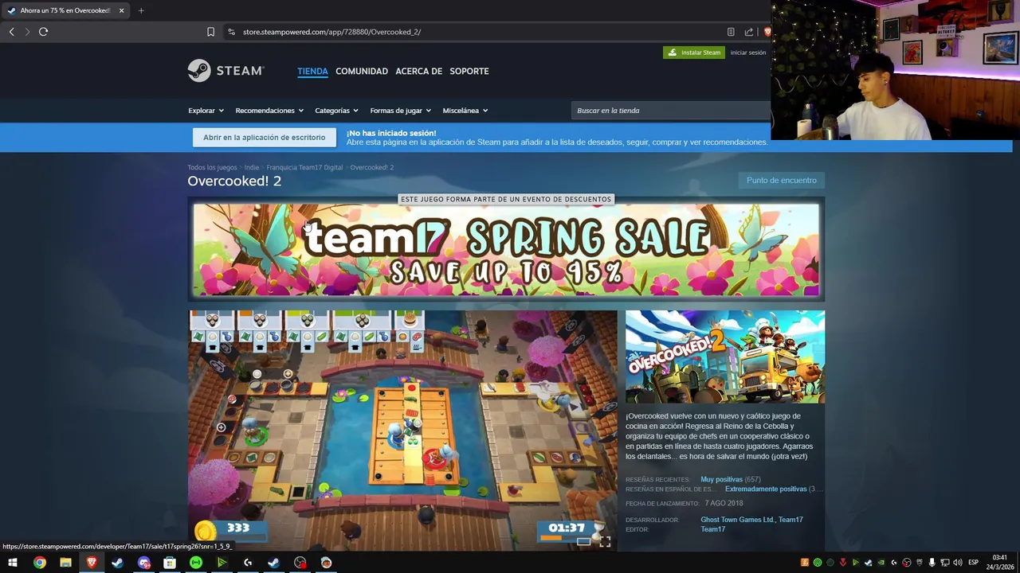
Task: Click the gameplay video player
Action: click(x=402, y=430)
